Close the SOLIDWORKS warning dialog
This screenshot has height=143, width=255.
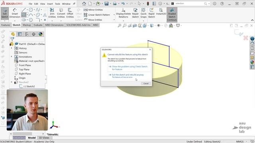coord(150,49)
